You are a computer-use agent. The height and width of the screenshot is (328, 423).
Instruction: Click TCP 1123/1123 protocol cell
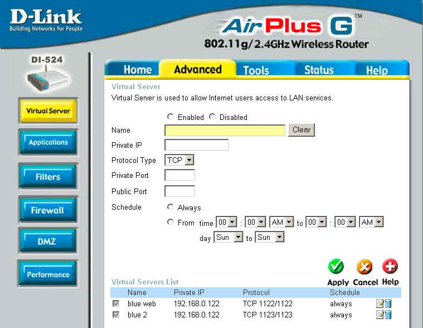pos(268,315)
